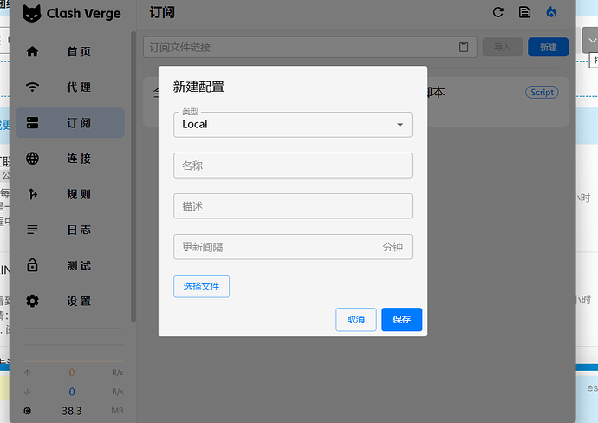Go to 规则 menu item
Image resolution: width=598 pixels, height=423 pixels.
(70, 194)
